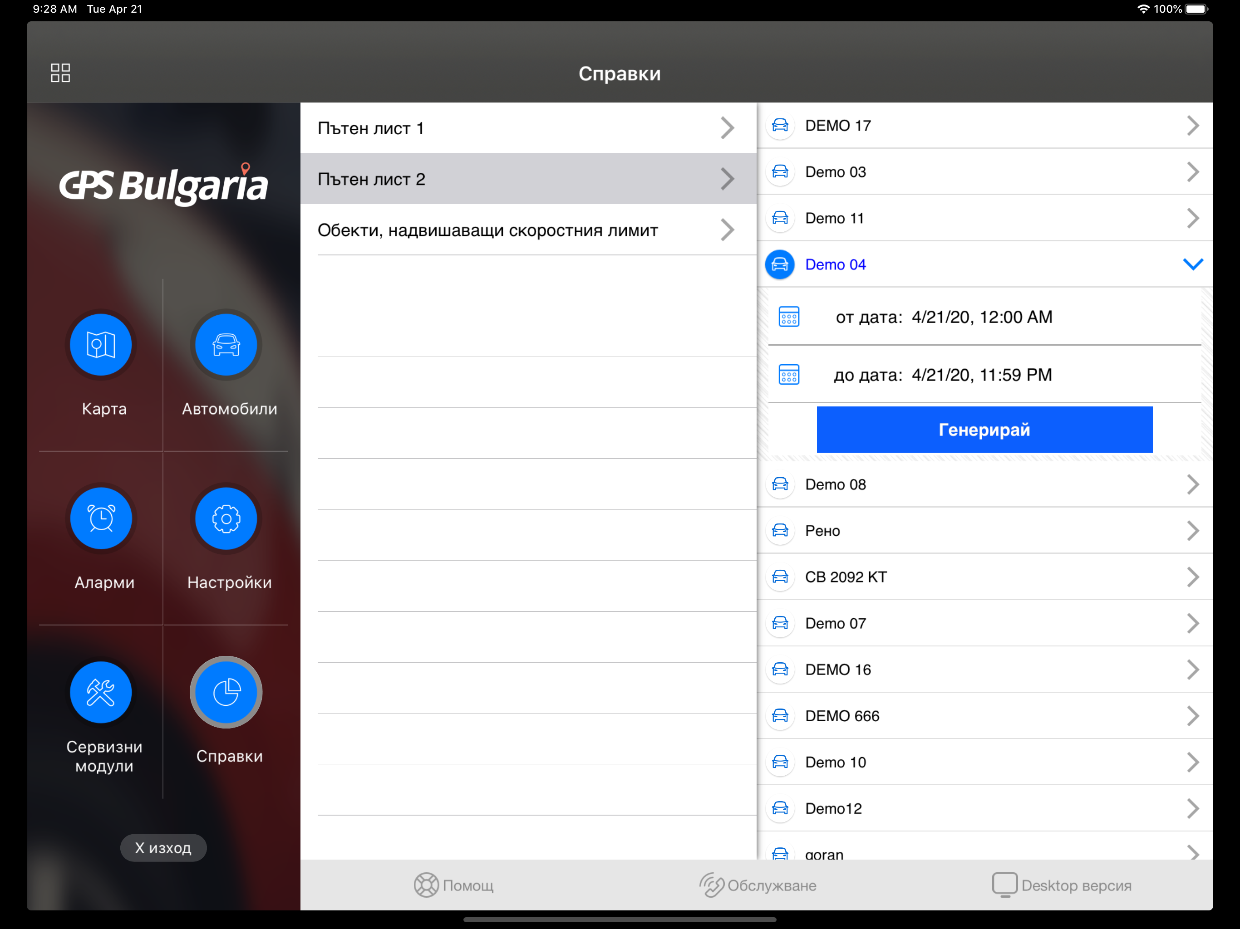Expand DEMO 666 row chevron

[x=1193, y=715]
